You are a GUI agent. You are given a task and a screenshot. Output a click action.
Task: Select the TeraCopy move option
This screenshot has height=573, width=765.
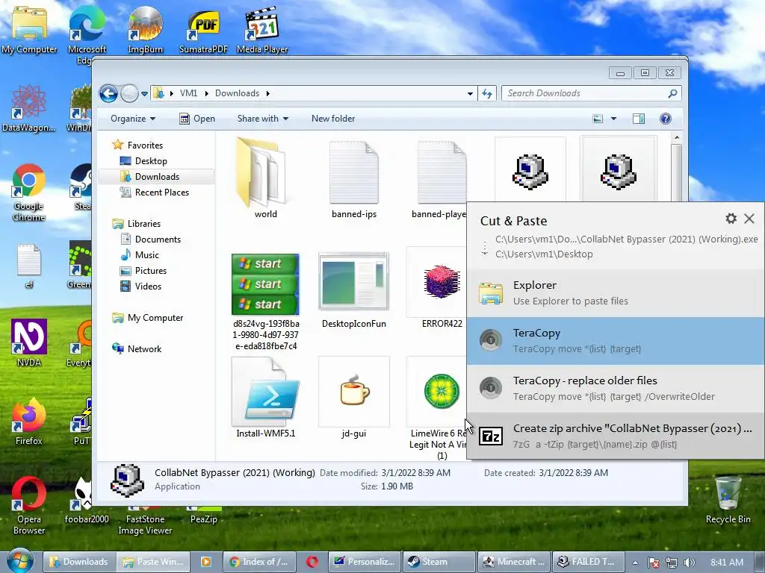(616, 340)
